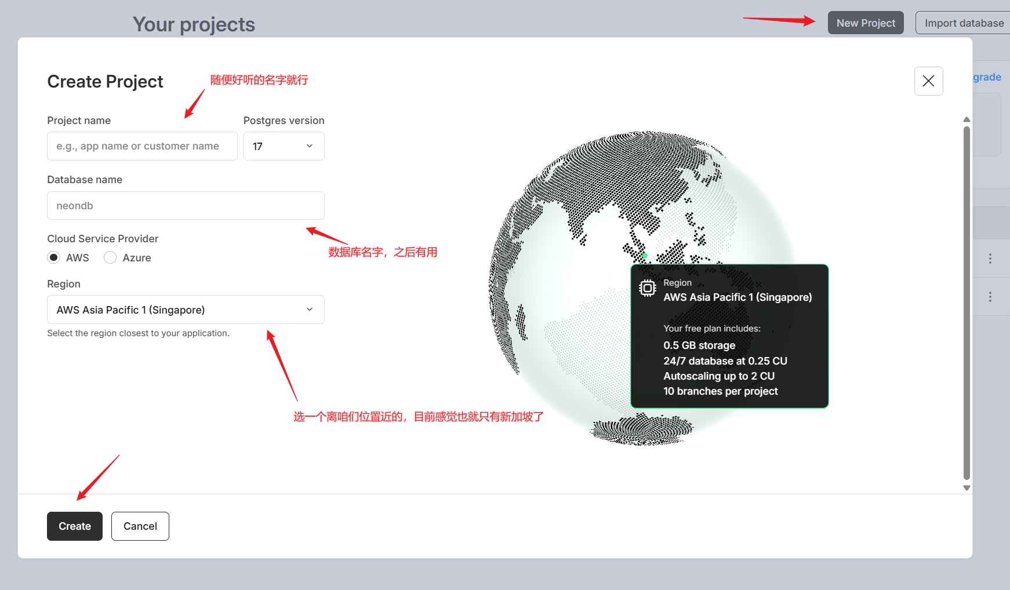Select the Azure cloud provider option
This screenshot has height=590, width=1010.
click(x=110, y=258)
